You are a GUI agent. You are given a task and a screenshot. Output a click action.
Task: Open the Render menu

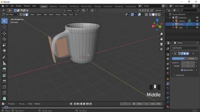[19, 6]
